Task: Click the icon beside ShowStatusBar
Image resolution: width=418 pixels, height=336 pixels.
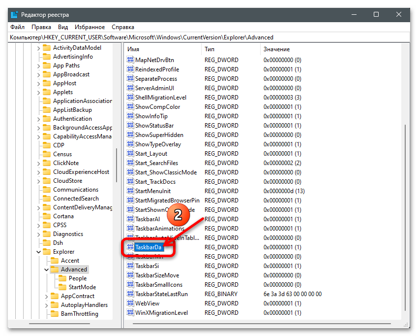Action: click(130, 125)
